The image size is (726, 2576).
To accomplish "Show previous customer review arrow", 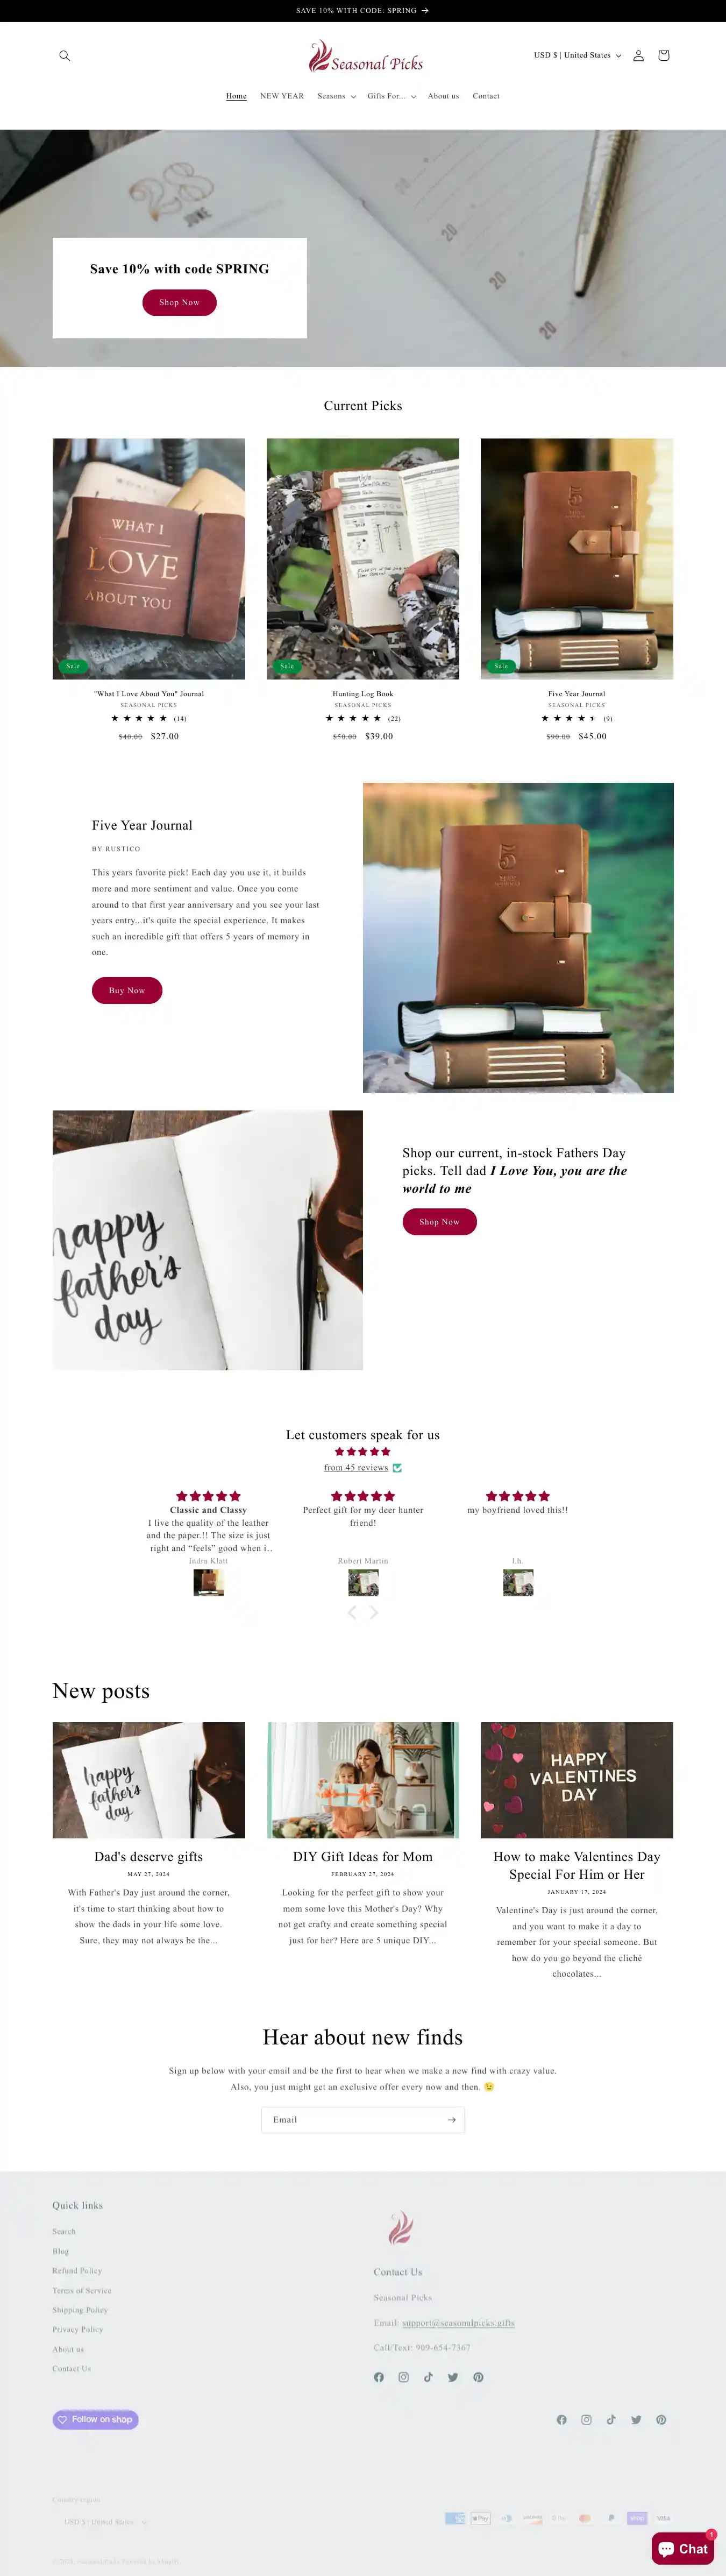I will [x=352, y=1612].
